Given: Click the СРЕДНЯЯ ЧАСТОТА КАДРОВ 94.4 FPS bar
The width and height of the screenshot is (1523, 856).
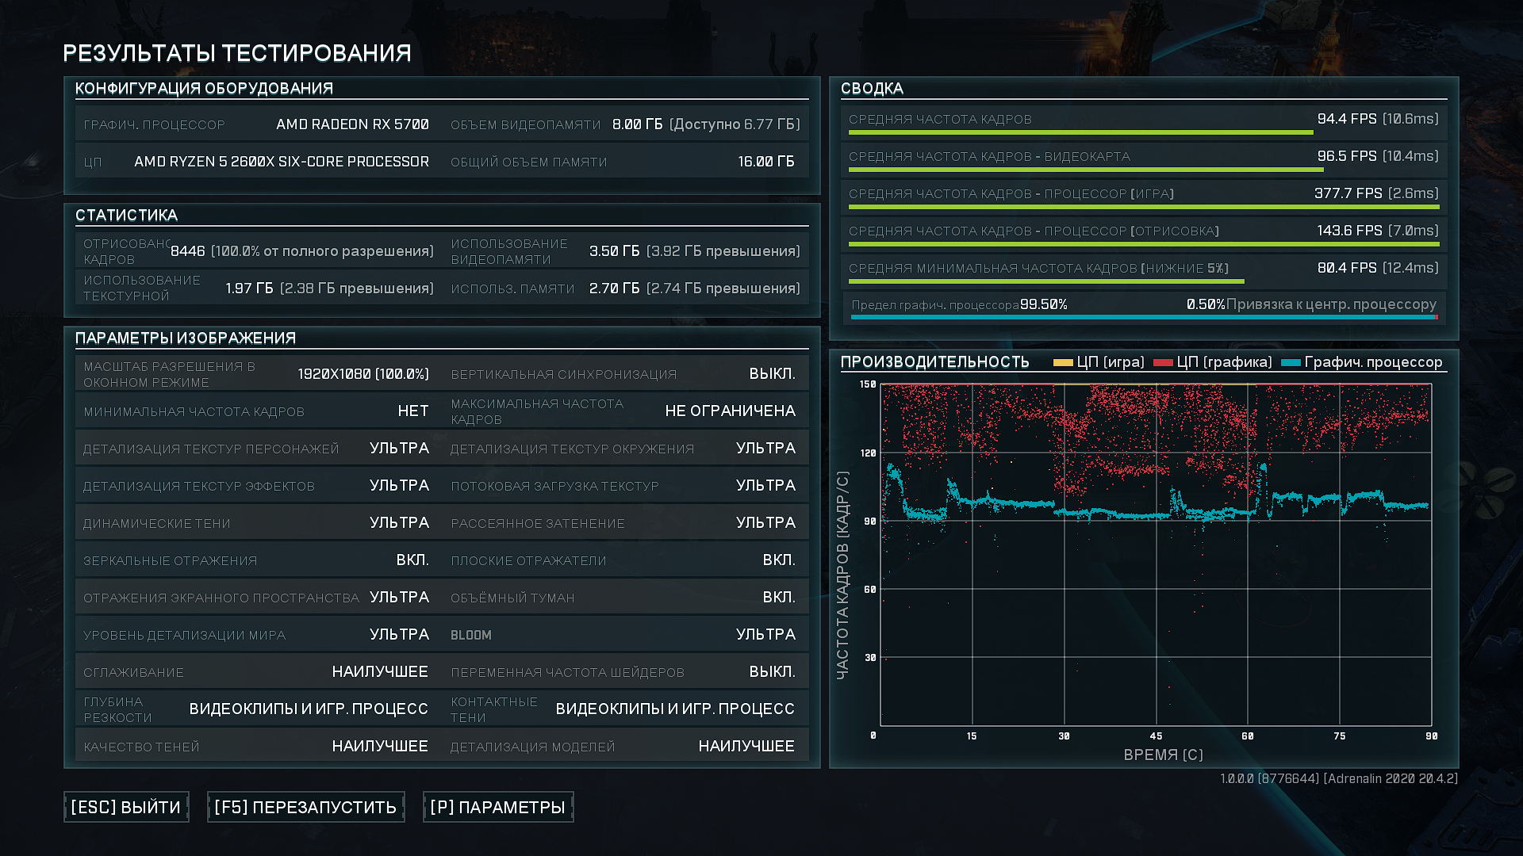Looking at the screenshot, I should pyautogui.click(x=1080, y=132).
